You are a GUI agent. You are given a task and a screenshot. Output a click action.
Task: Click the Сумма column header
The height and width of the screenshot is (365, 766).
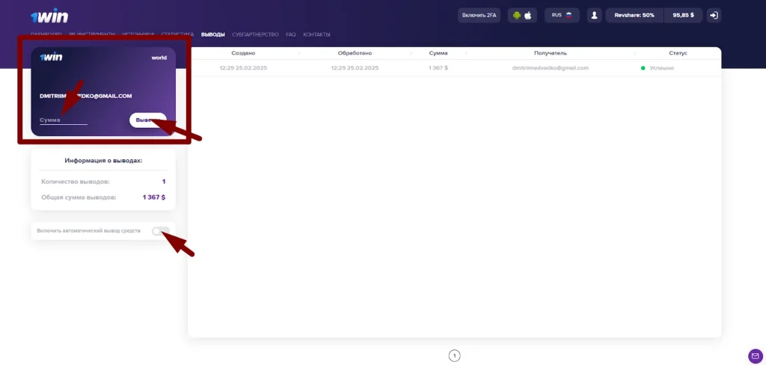[x=438, y=53]
